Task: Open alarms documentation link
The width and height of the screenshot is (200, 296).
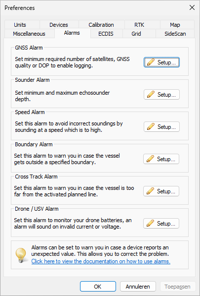Action: pos(101,261)
